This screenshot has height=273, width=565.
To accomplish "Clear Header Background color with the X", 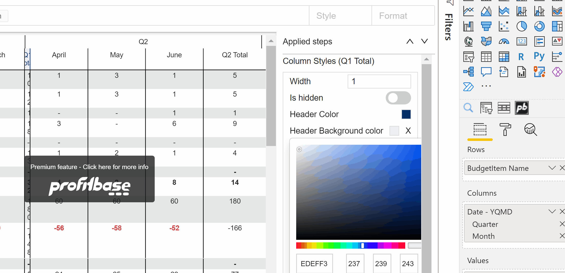I will click(408, 131).
